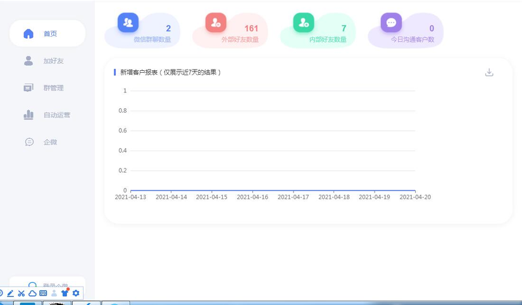Click the 微信群聊数量 blue group icon
Image resolution: width=522 pixels, height=305 pixels.
coord(128,23)
